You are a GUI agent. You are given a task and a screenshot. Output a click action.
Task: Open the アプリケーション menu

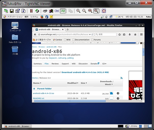point(13,17)
